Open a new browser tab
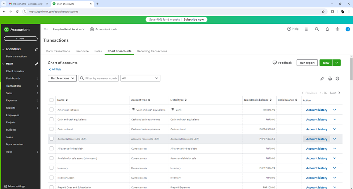 point(97,4)
